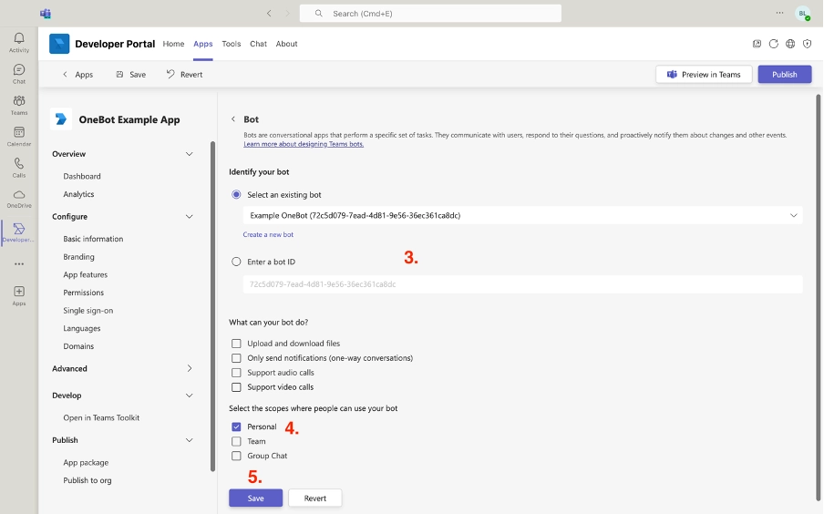Click the Revert button at bottom

(315, 499)
